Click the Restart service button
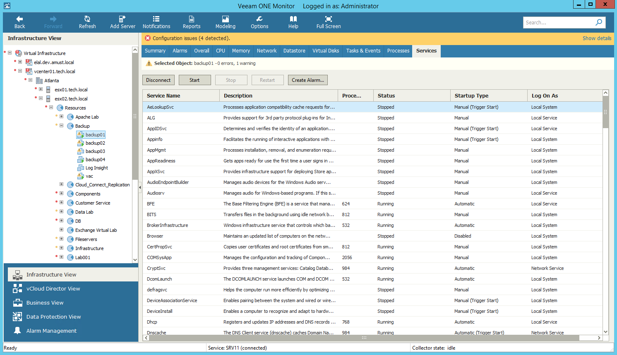617x355 pixels. point(267,80)
